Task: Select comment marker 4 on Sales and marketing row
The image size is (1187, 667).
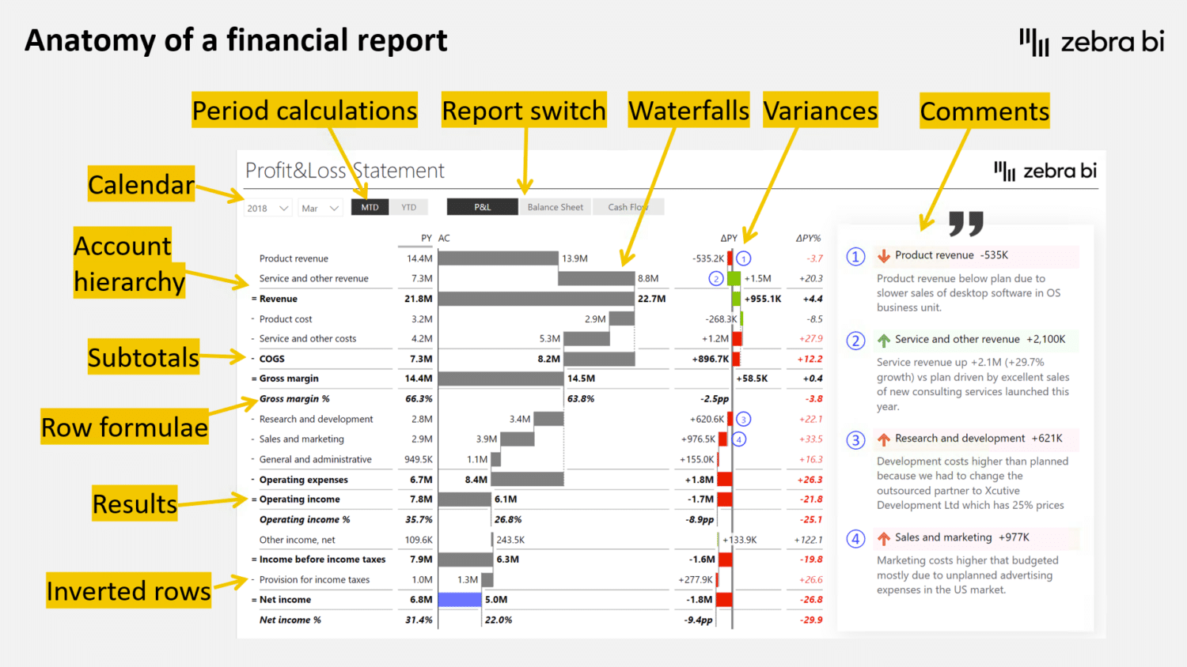Action: pos(739,439)
